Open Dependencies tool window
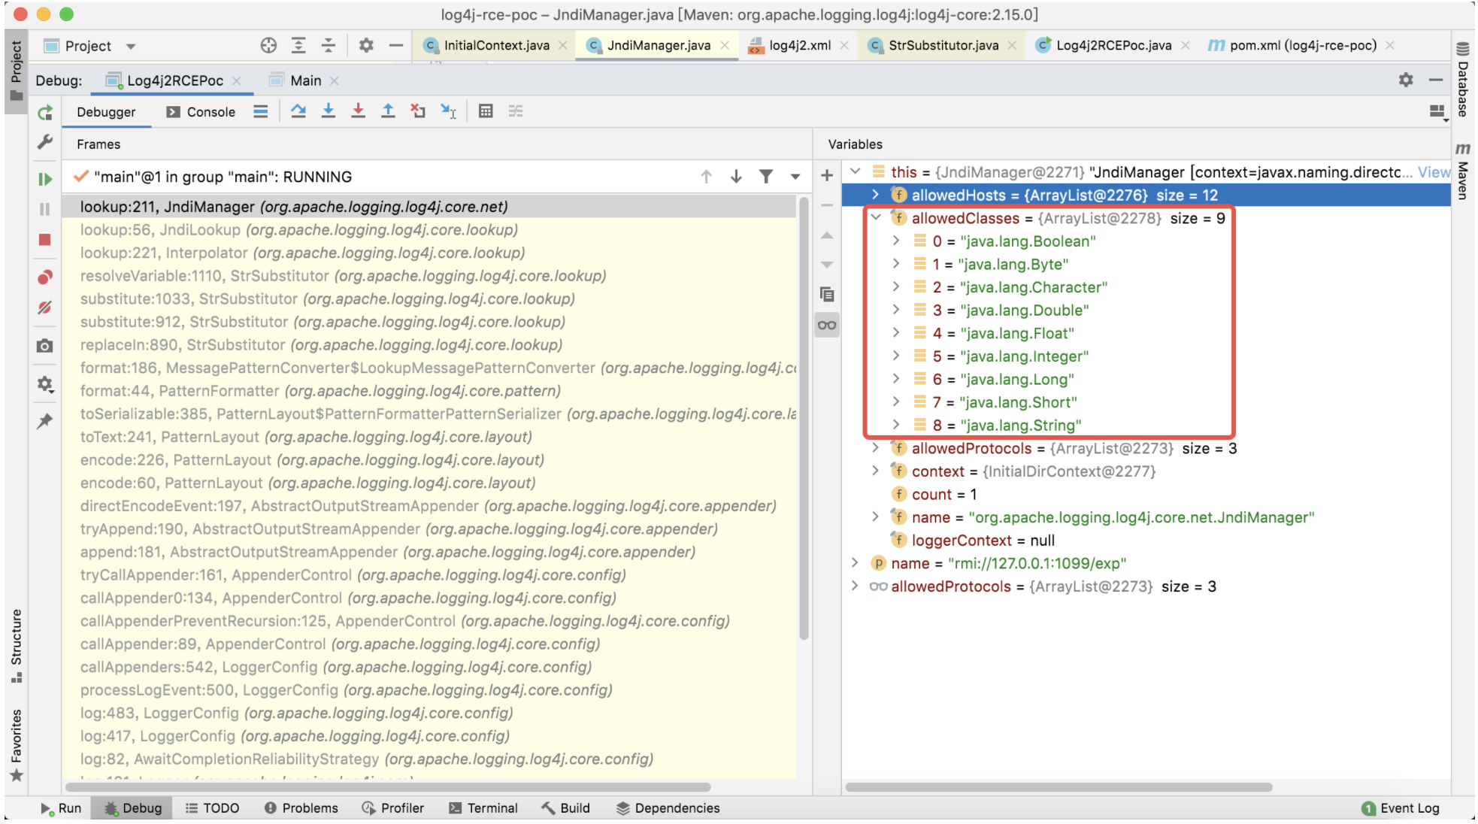 [x=668, y=808]
